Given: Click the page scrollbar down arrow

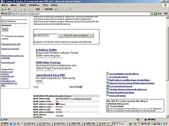Looking at the screenshot, I should [167, 116].
